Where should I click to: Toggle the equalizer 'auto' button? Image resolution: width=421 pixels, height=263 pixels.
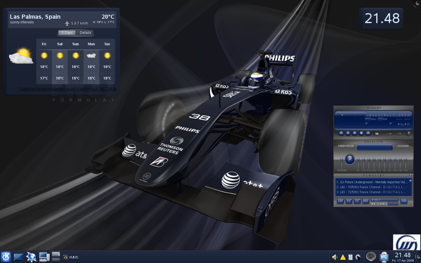[x=349, y=146]
